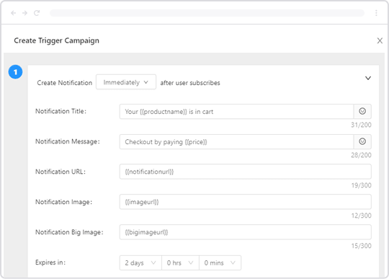Viewport: 389px width, 279px height.
Task: Open the 2 days expiry dropdown
Action: (140, 262)
